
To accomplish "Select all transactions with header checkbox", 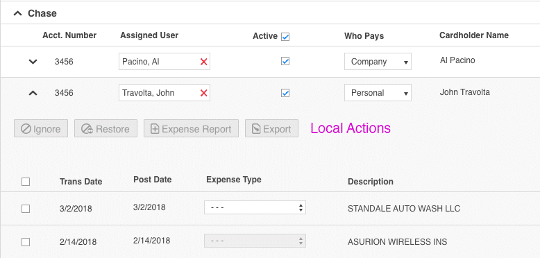I will tap(26, 181).
